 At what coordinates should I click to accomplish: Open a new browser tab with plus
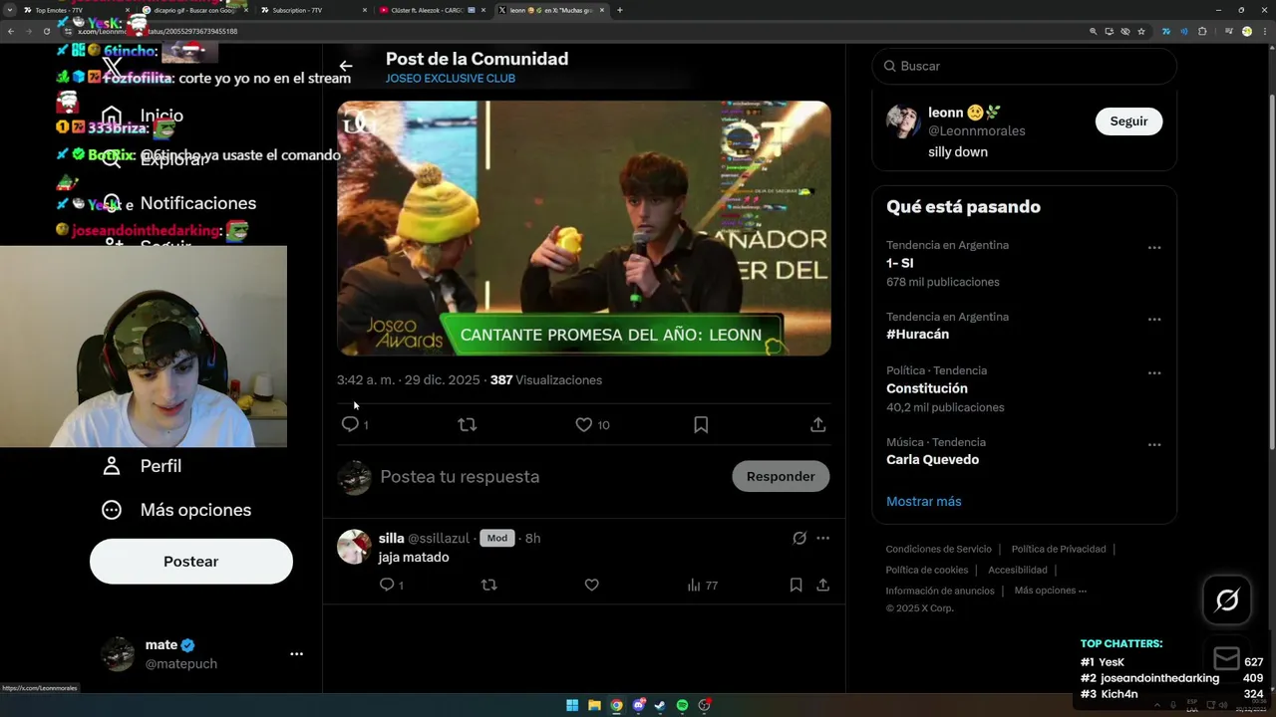click(x=620, y=10)
